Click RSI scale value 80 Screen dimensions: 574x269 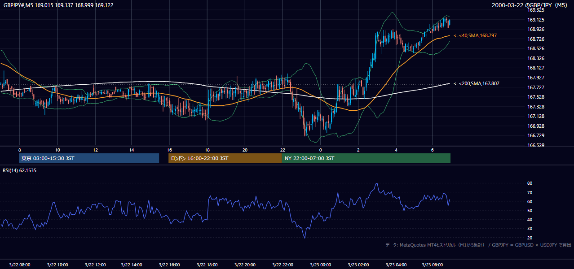pos(530,183)
